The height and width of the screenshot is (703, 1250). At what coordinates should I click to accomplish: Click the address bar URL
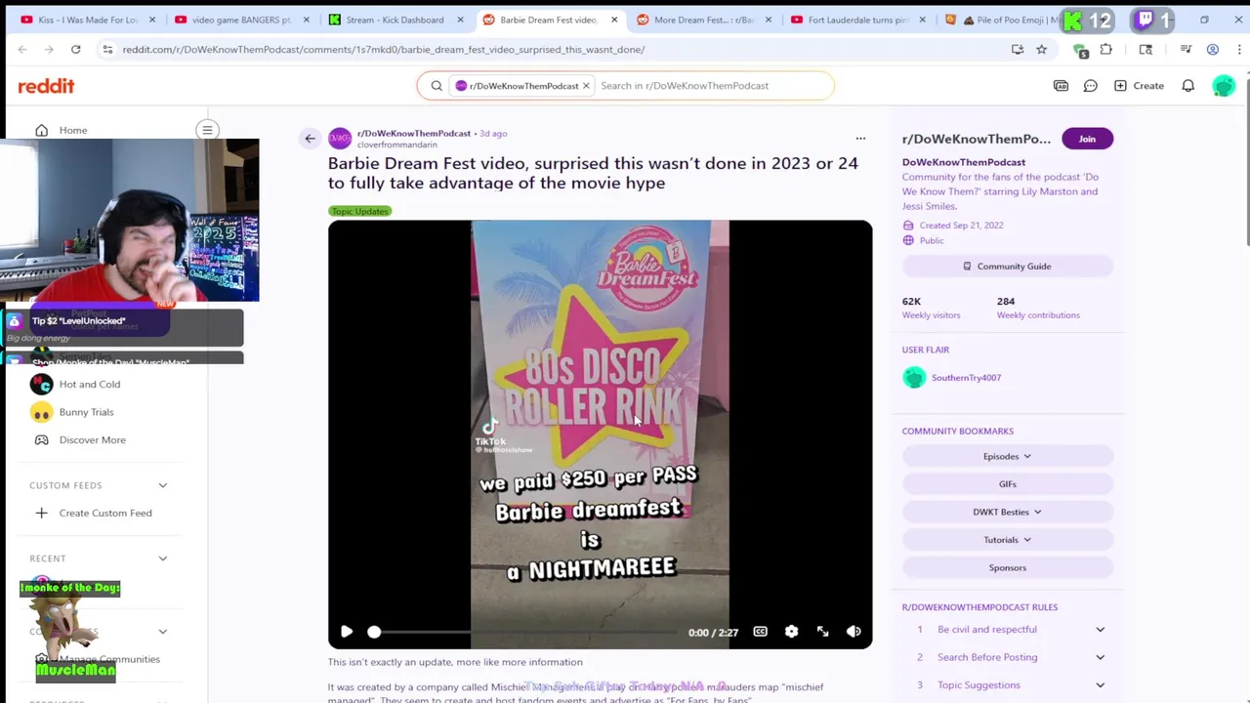383,49
